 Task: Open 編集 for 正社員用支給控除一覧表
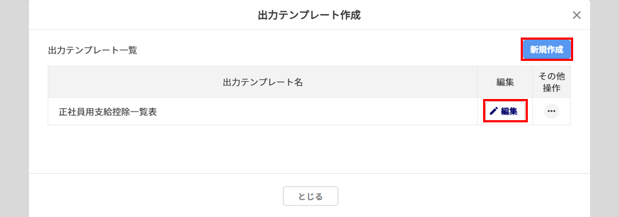coord(505,111)
